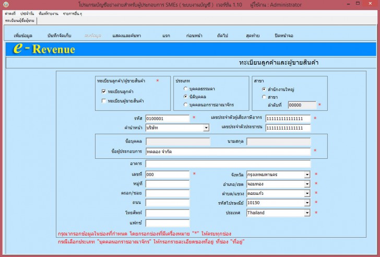This screenshot has height=257, width=380.
Task: Check the ทะเบียนผู้ขายสินค้า checkbox
Action: [104, 101]
